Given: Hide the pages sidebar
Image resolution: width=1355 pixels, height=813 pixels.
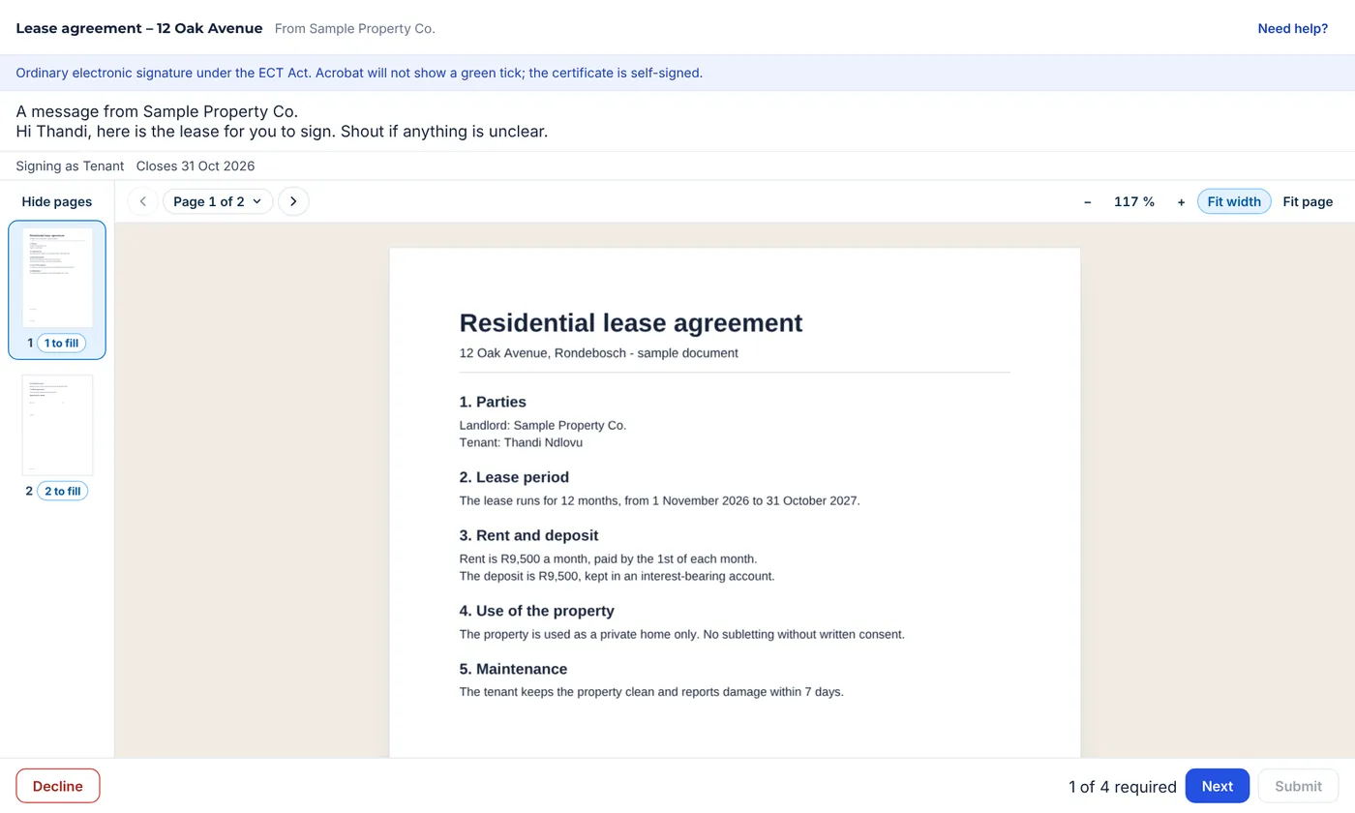Looking at the screenshot, I should pyautogui.click(x=57, y=201).
